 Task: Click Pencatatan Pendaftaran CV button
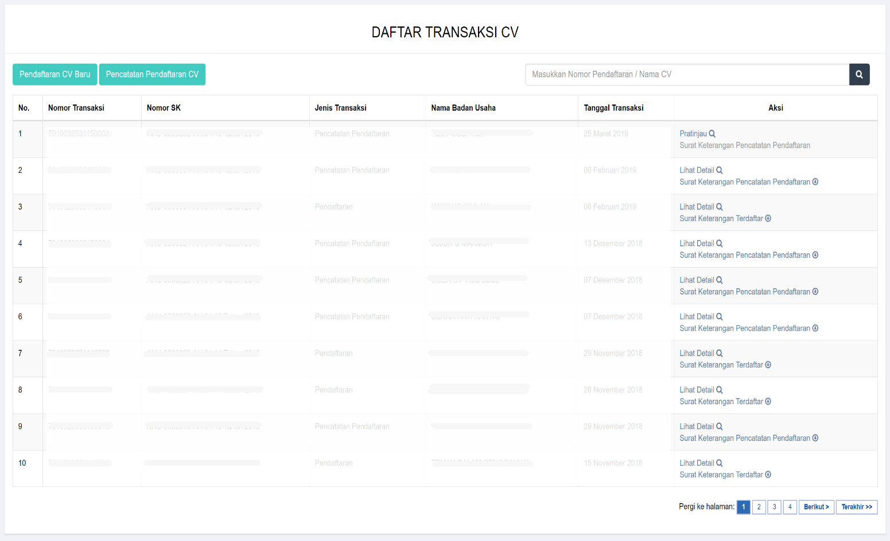[152, 75]
